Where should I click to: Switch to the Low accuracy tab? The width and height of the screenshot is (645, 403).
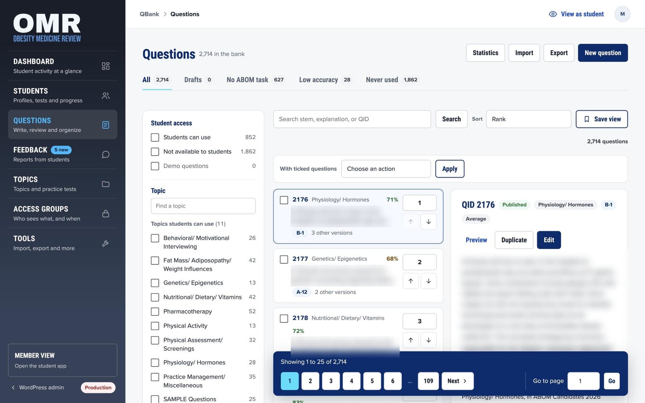point(325,80)
